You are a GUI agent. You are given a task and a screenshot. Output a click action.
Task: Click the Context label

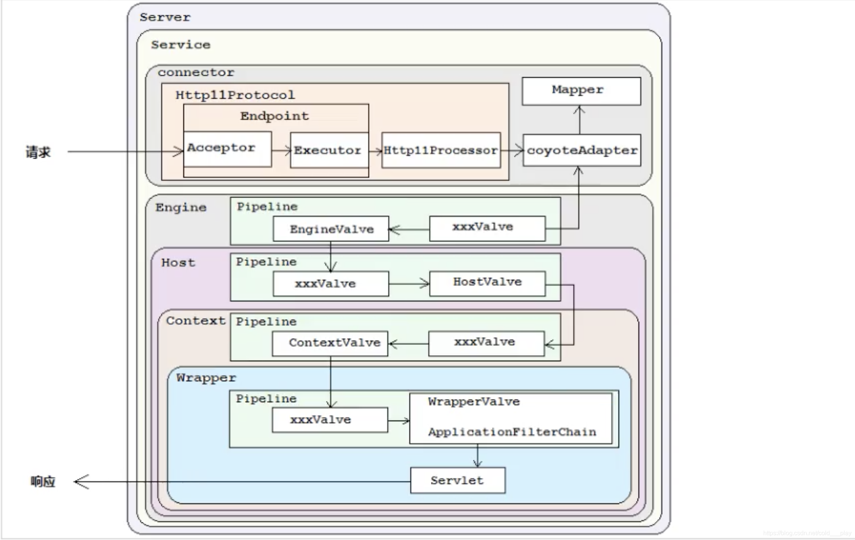coord(196,321)
